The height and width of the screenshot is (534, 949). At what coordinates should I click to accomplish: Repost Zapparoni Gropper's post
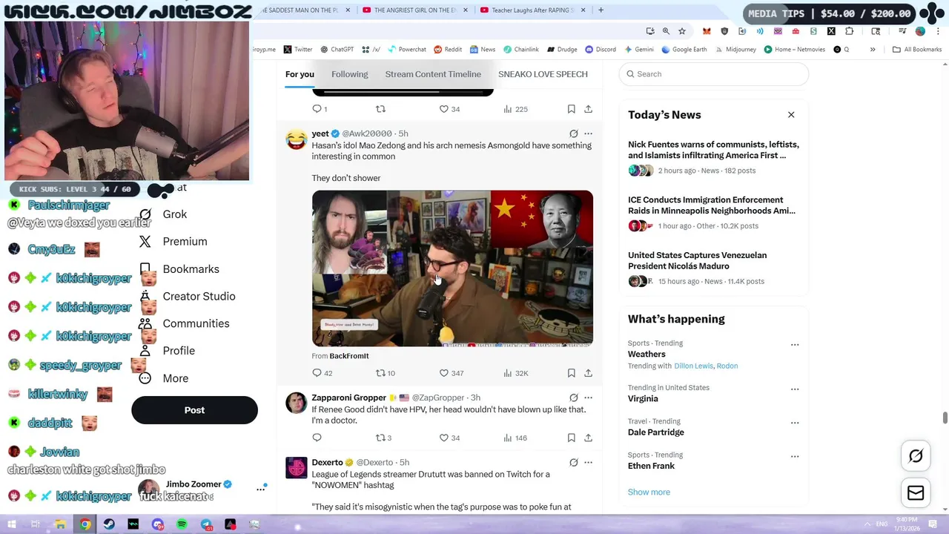click(384, 438)
